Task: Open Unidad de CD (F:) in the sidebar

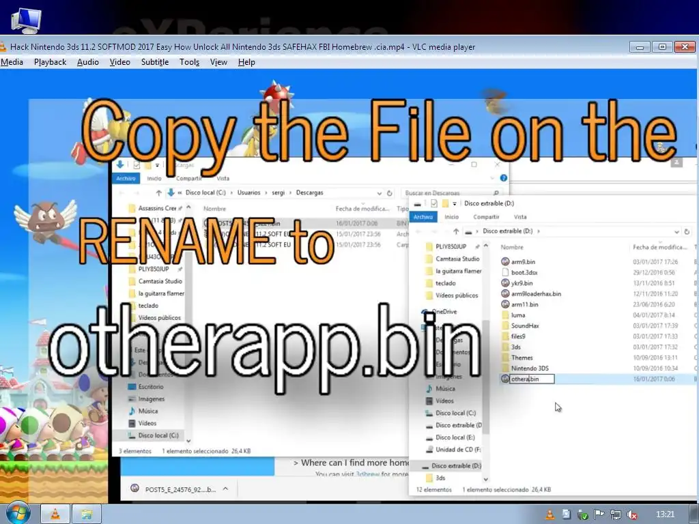Action: tap(458, 450)
